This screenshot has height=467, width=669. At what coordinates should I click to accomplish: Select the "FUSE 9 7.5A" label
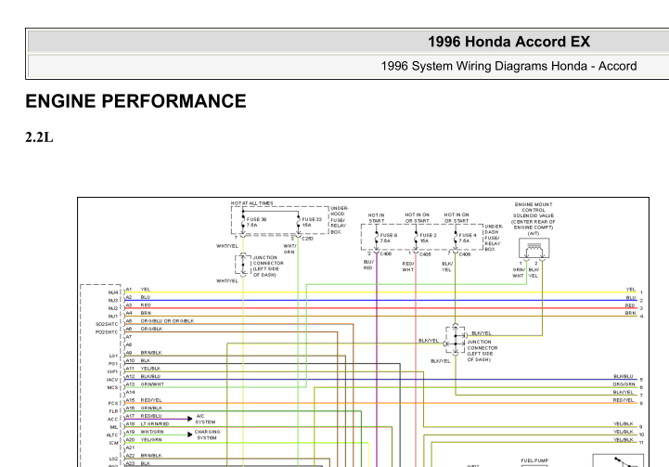(x=389, y=238)
